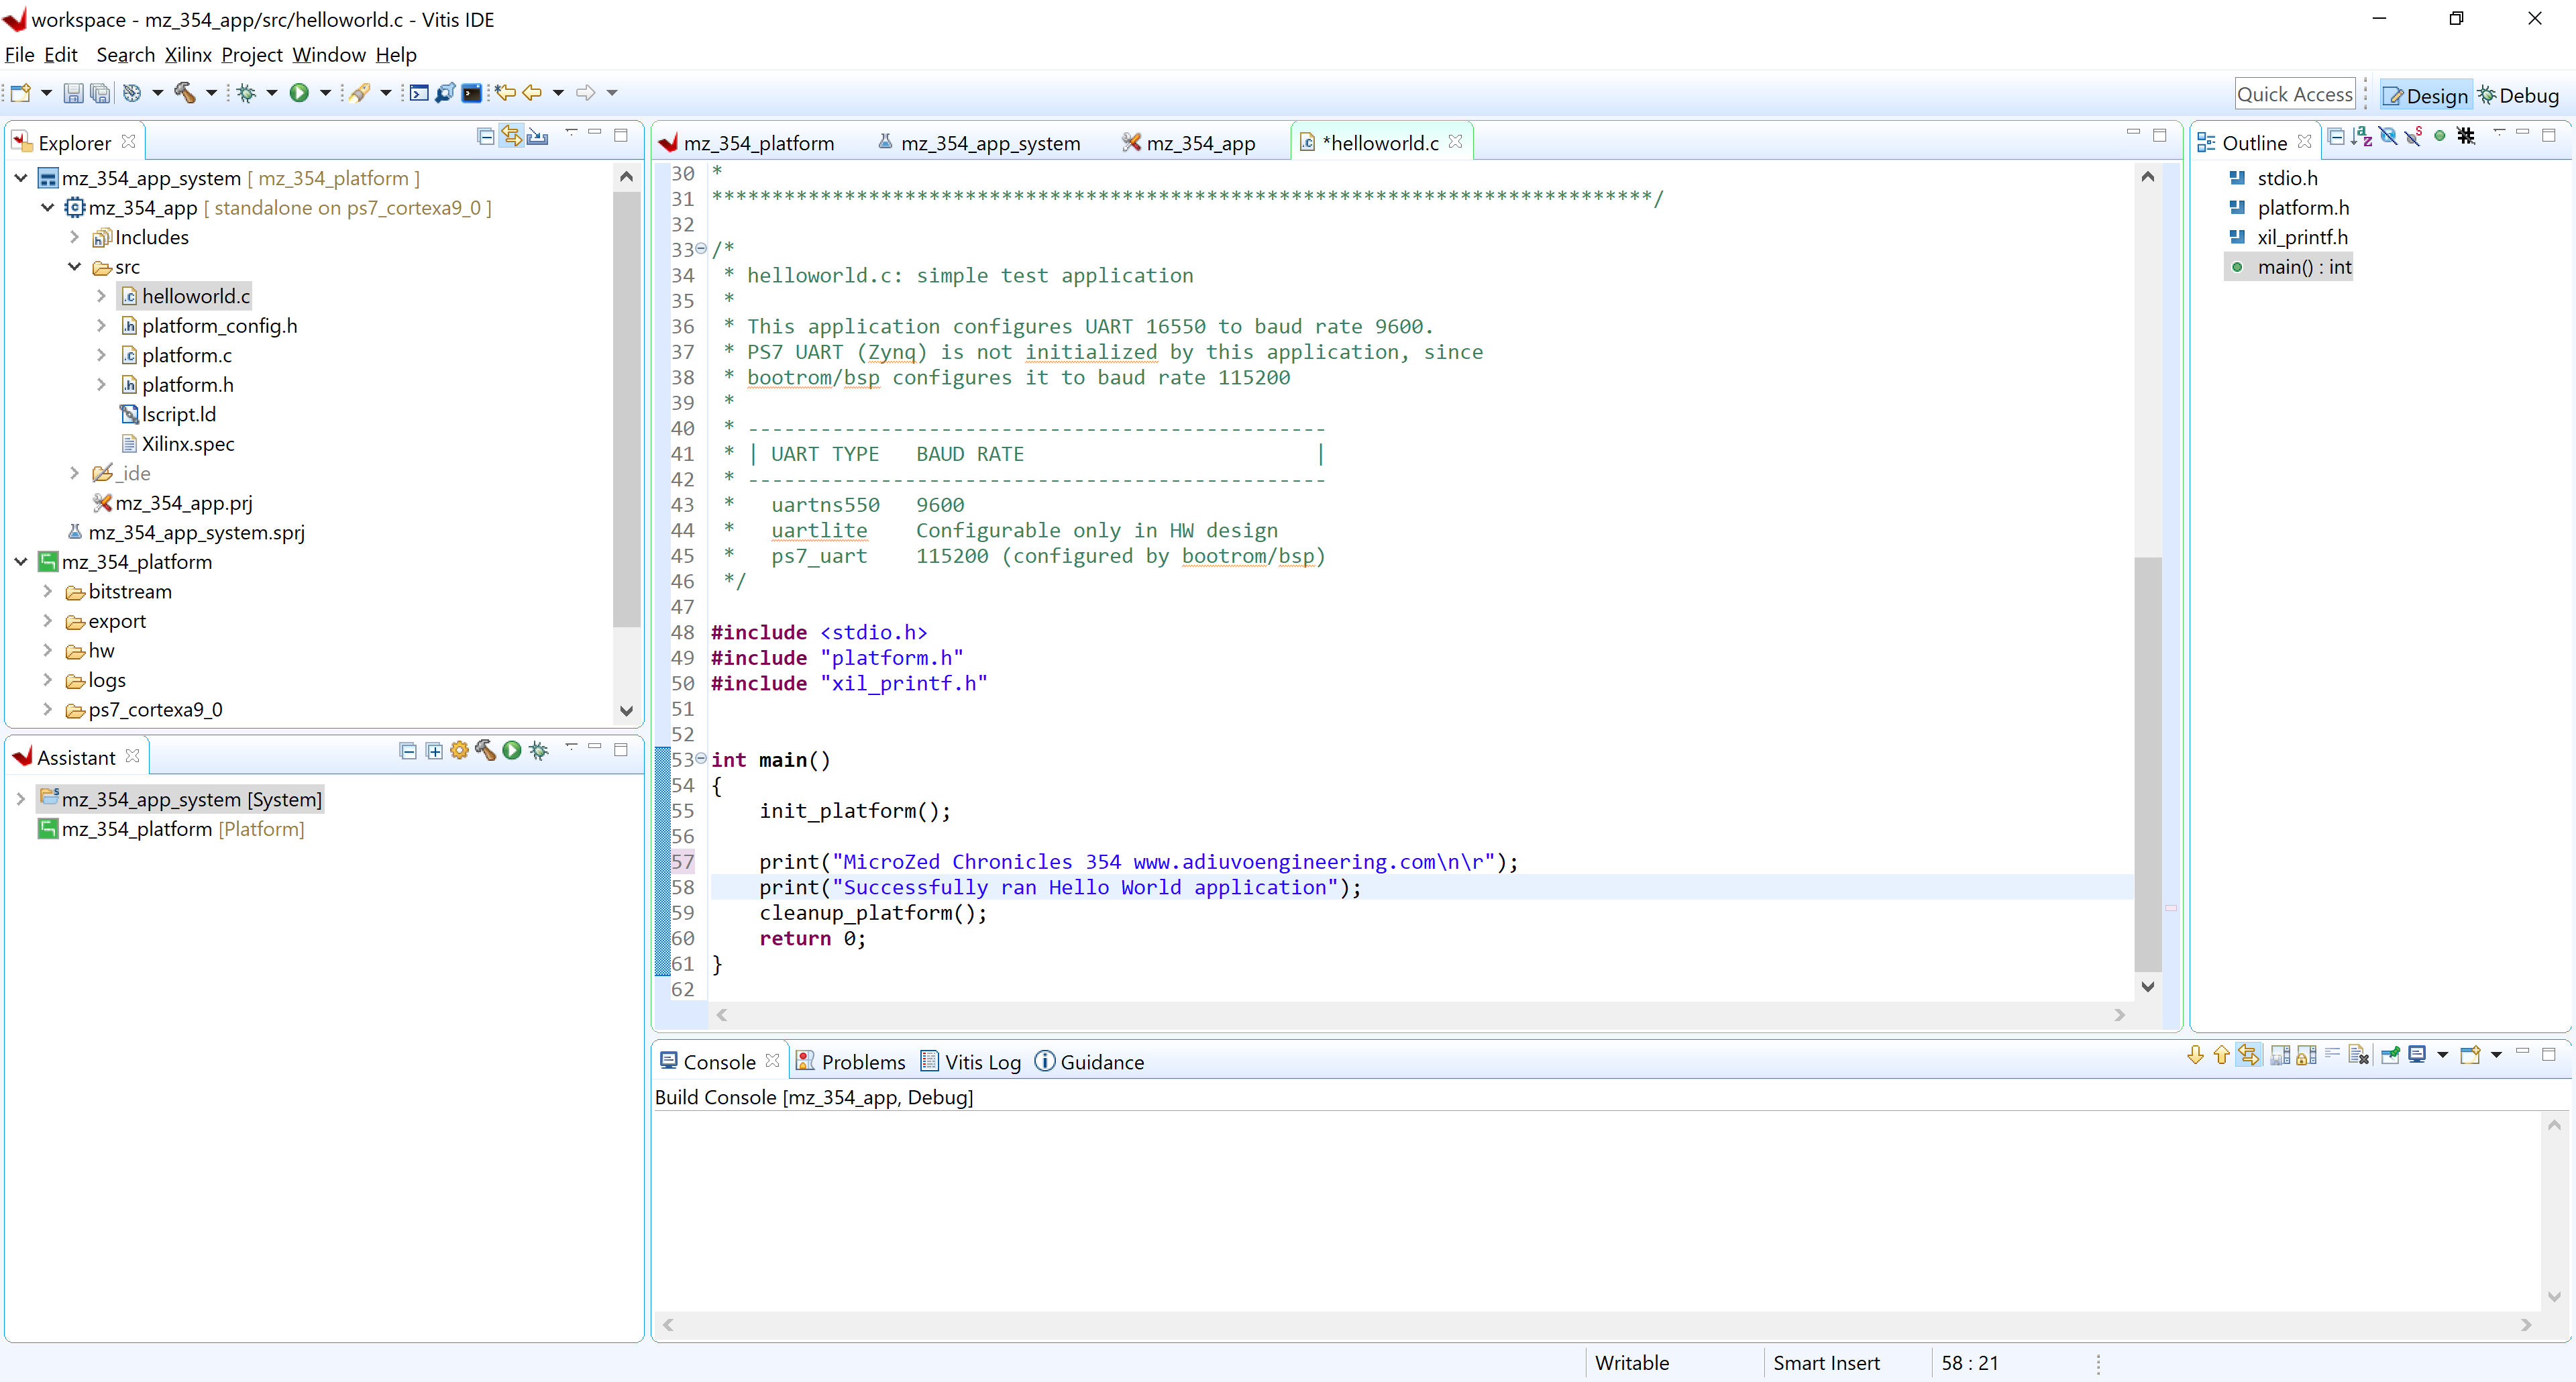
Task: Save all files using Save All icon
Action: click(x=100, y=92)
